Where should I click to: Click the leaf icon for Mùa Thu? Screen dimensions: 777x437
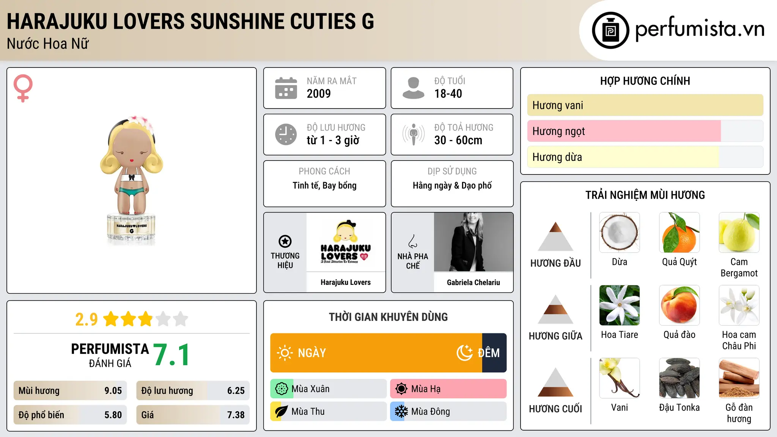tap(281, 412)
